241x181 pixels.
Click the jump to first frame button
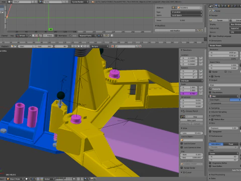pos(72,46)
